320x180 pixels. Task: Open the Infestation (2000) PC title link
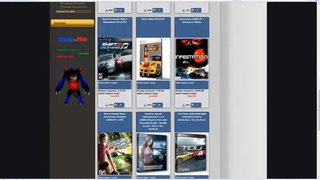tap(191, 20)
